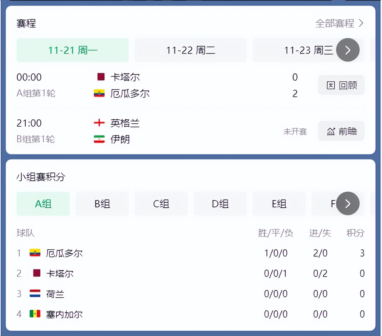Click the replay icon inside the 回顾 button

331,85
